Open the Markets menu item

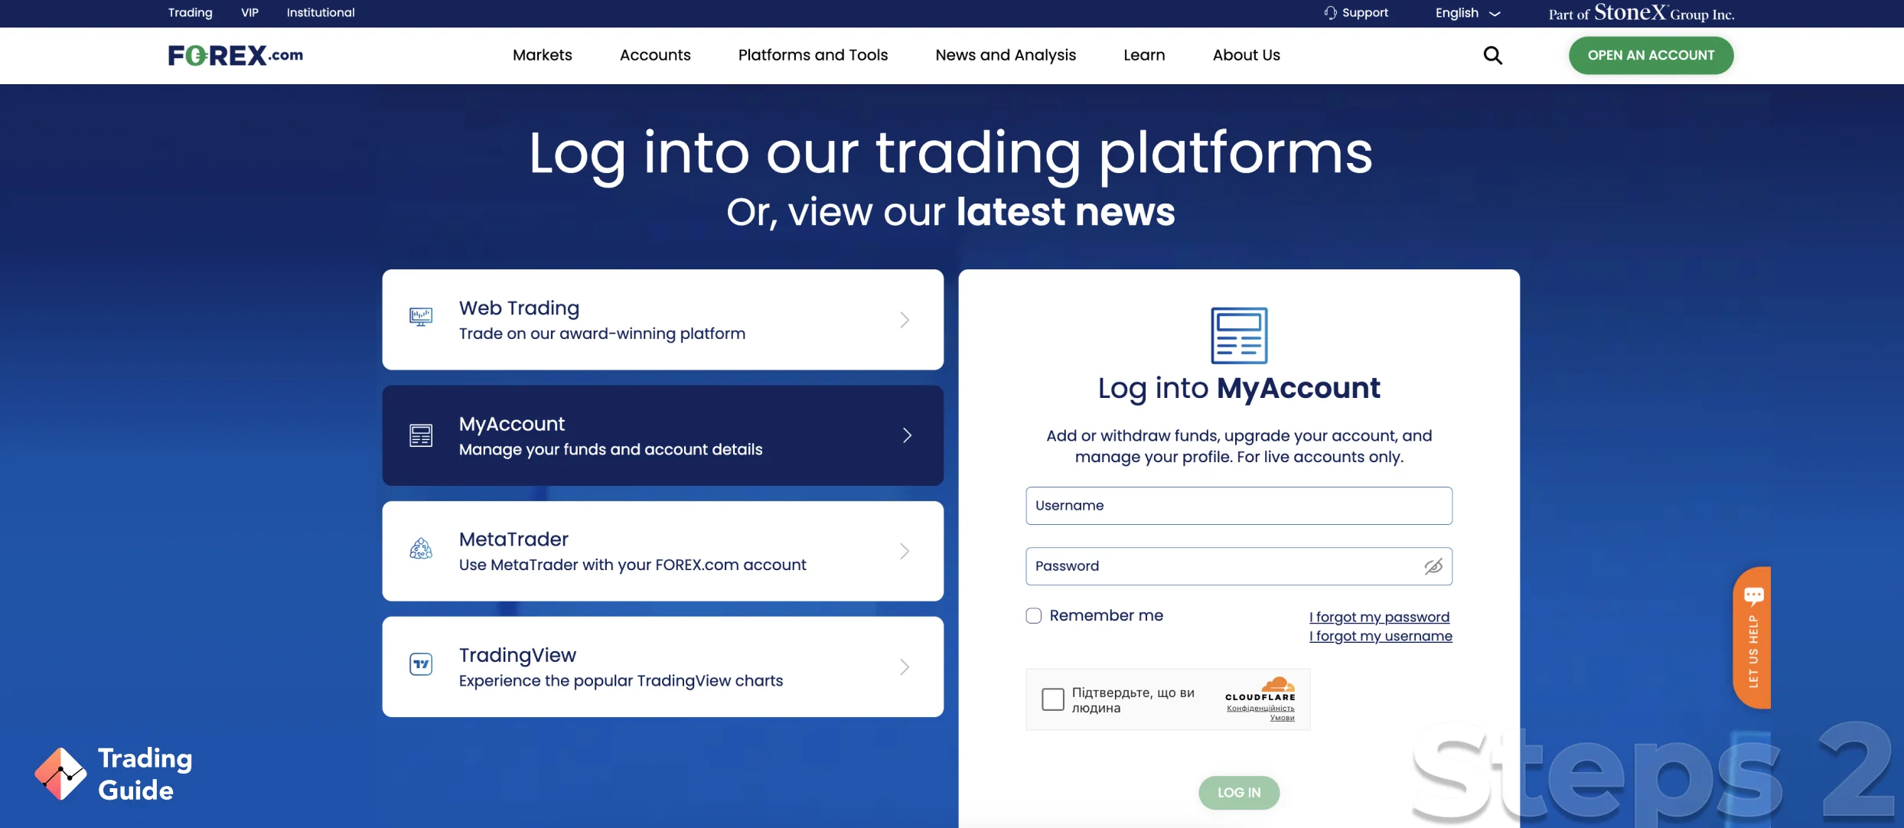pyautogui.click(x=542, y=54)
